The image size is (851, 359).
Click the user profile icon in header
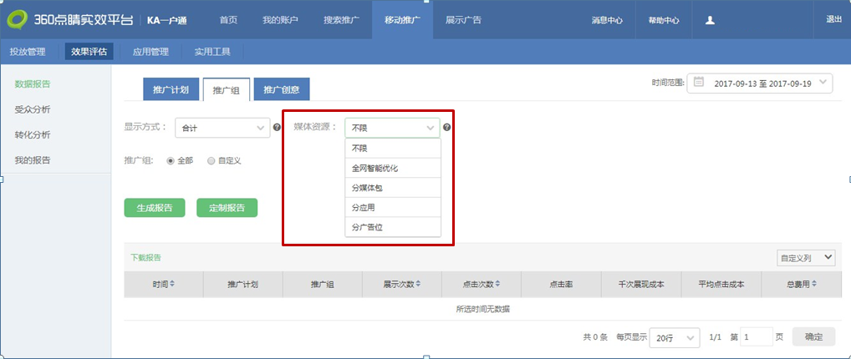coord(710,20)
